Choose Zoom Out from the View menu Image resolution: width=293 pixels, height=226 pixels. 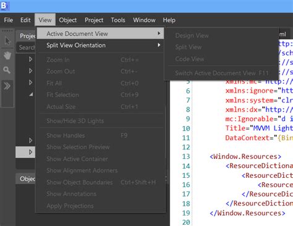[100, 72]
